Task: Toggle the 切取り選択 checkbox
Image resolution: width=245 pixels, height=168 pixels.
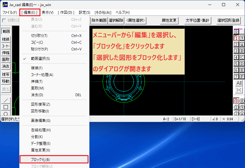Action: pyautogui.click(x=4, y=20)
